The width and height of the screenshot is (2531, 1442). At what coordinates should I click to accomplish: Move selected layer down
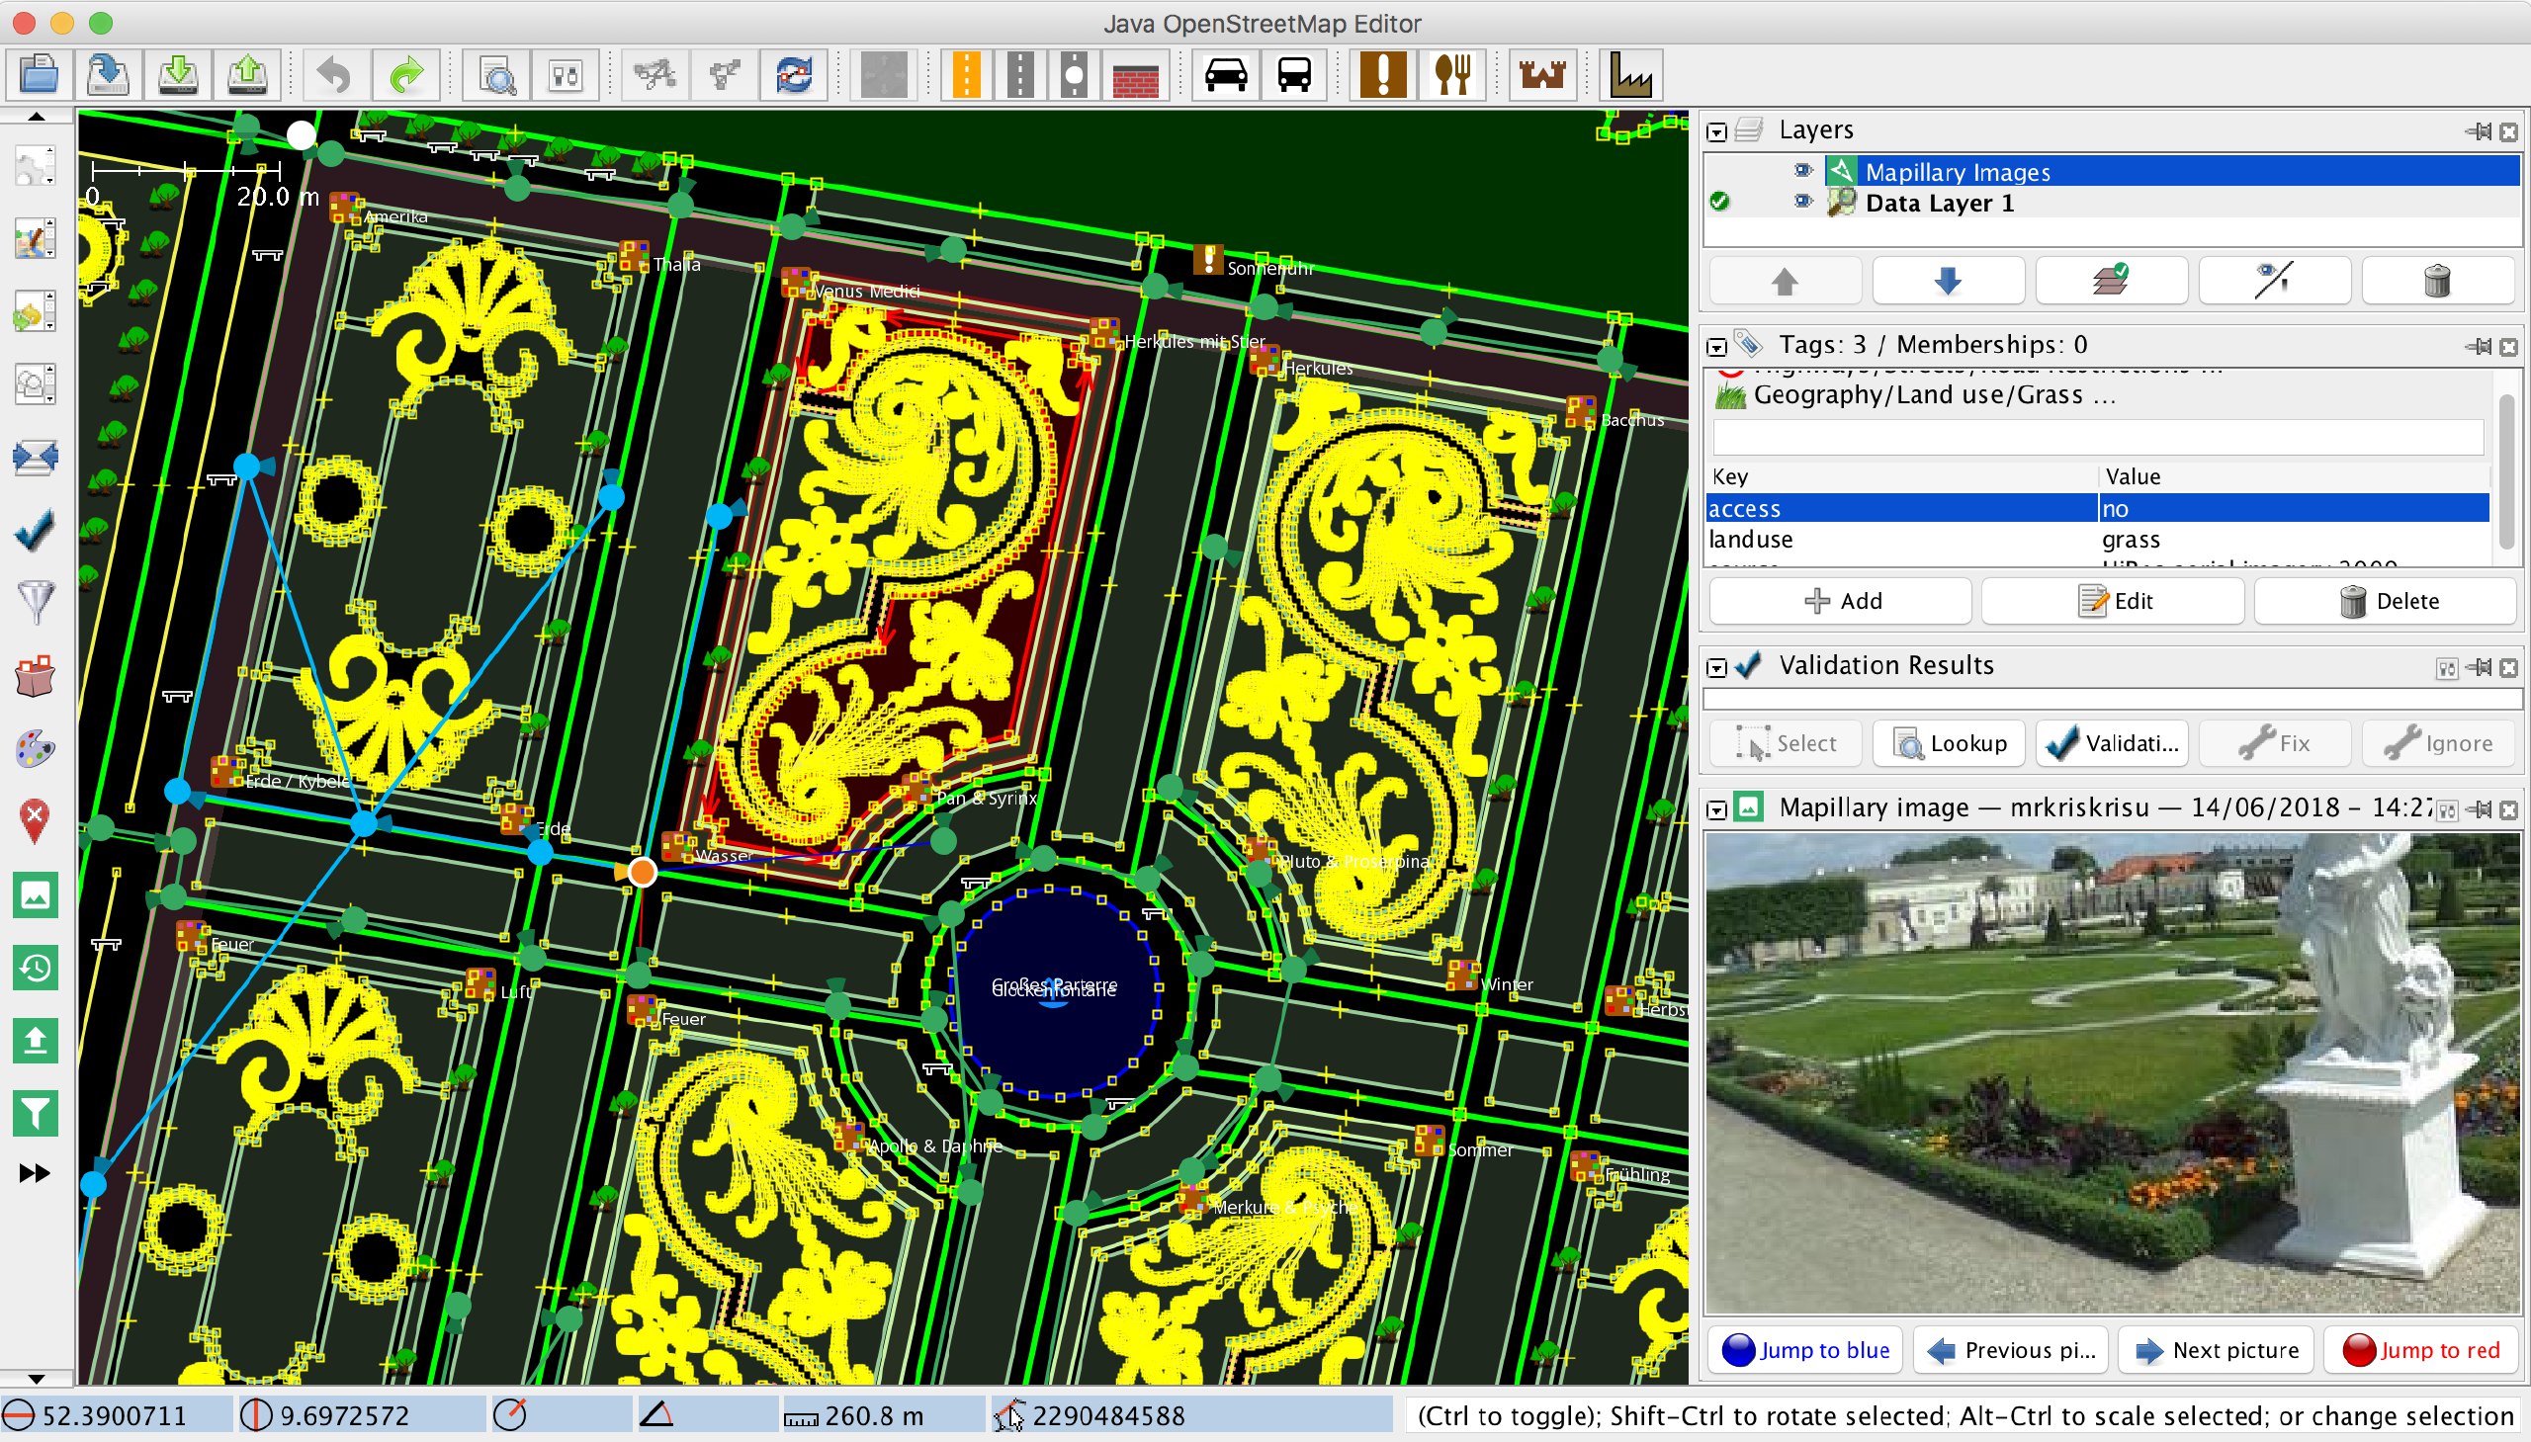1948,282
